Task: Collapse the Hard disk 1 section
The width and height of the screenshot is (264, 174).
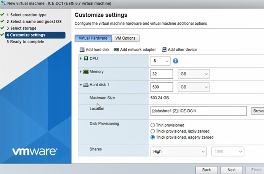Action: tap(81, 85)
